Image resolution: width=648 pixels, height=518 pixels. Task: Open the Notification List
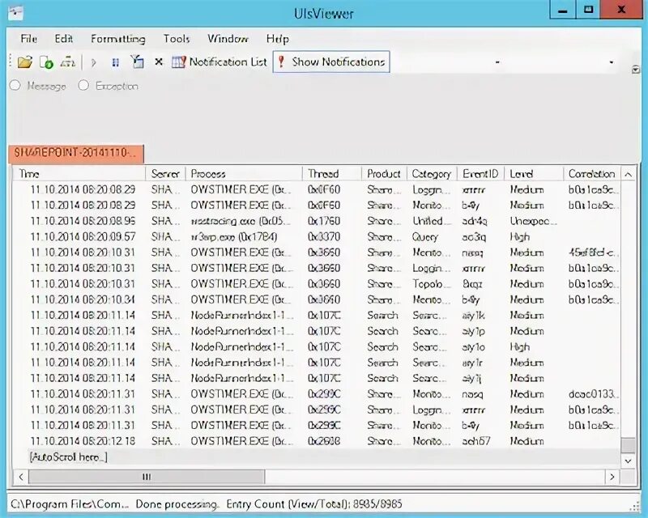(220, 62)
